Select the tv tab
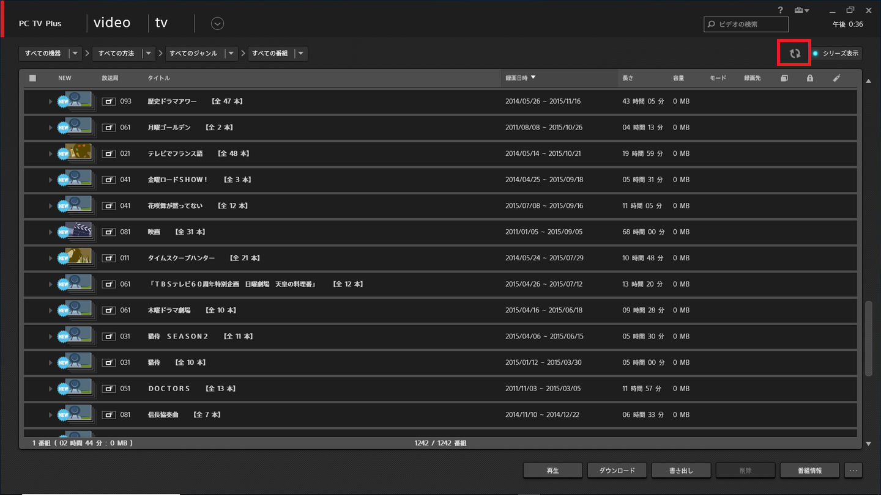881x495 pixels. [x=161, y=22]
